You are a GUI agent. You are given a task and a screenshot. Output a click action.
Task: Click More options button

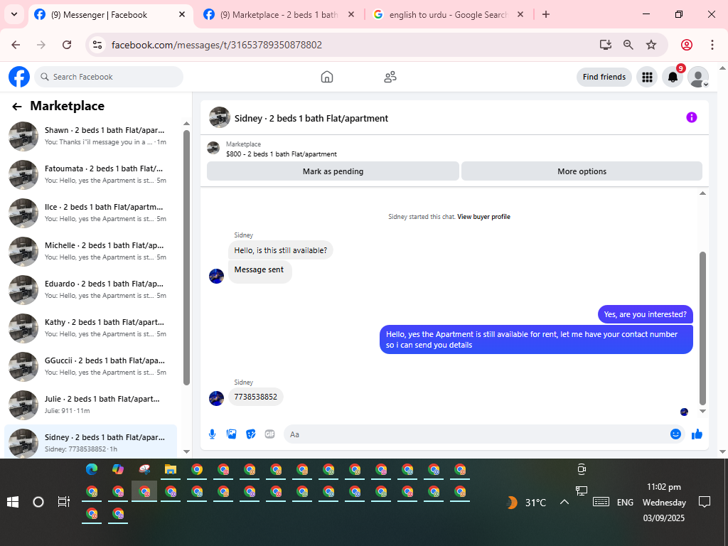pos(582,171)
